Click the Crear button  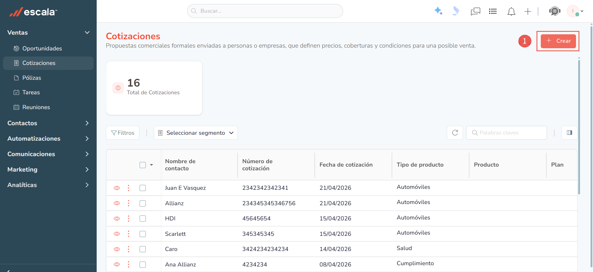pyautogui.click(x=558, y=41)
